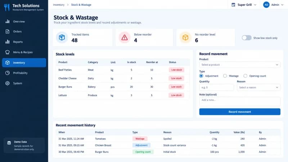
Task: Click Stock count variance reason text
Action: (x=175, y=145)
